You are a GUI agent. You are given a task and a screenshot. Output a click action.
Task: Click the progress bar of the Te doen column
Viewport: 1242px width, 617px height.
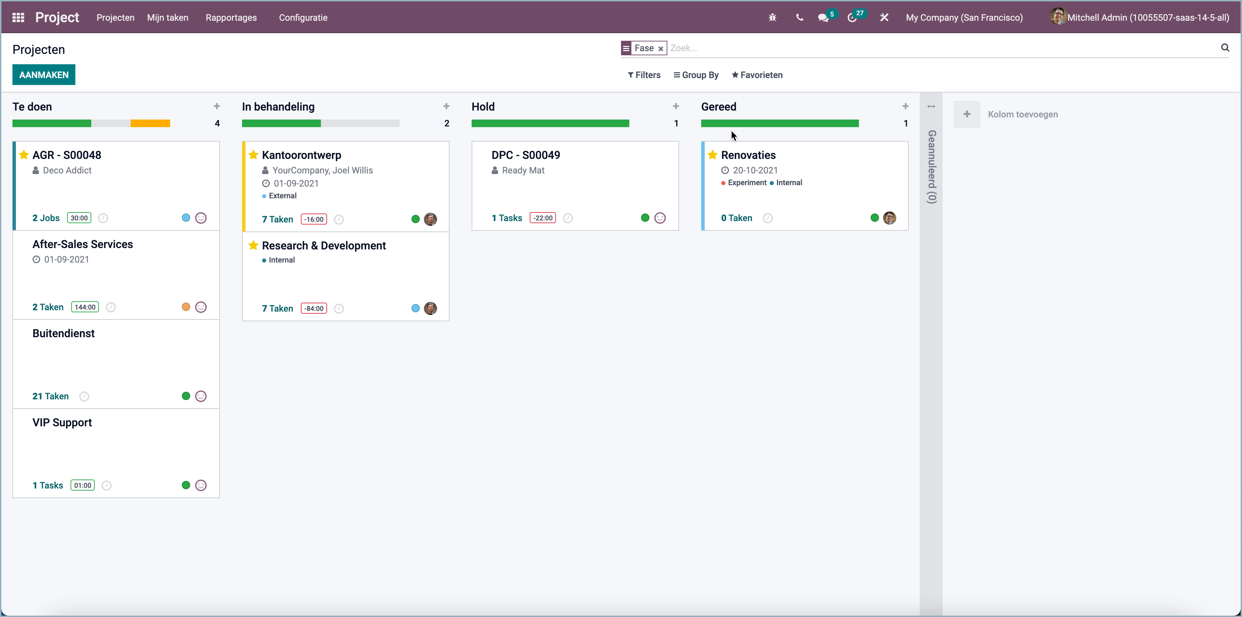point(91,123)
